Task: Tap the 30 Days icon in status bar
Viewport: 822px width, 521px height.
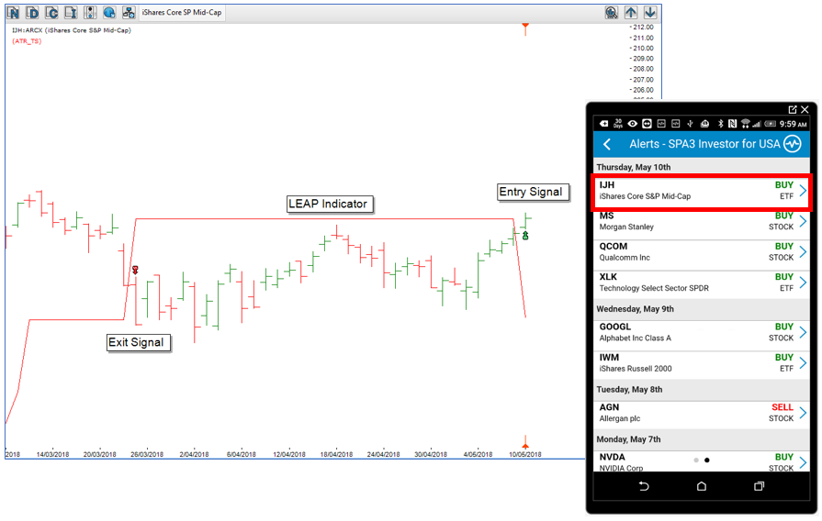Action: click(x=618, y=124)
